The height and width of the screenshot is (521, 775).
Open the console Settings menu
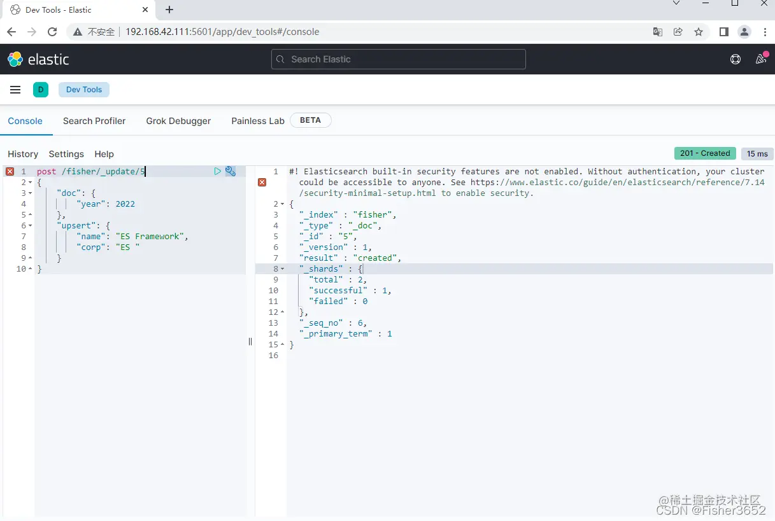[66, 154]
